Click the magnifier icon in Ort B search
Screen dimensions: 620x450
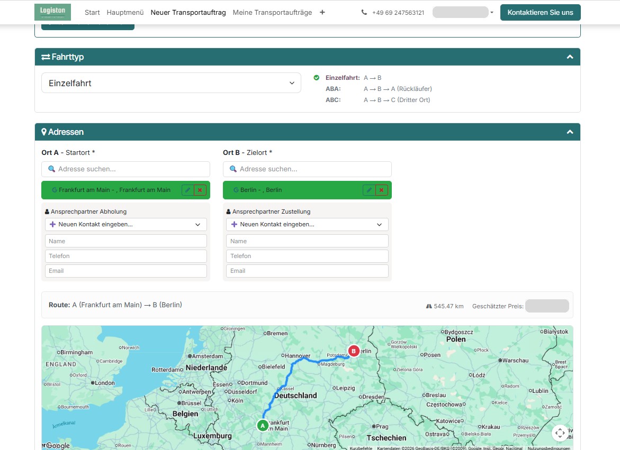(233, 169)
